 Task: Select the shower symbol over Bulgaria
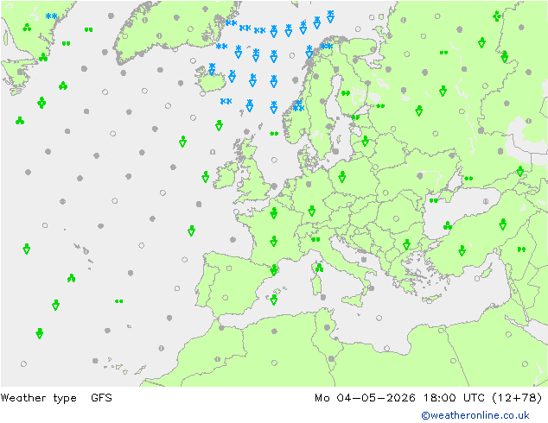pos(406,244)
